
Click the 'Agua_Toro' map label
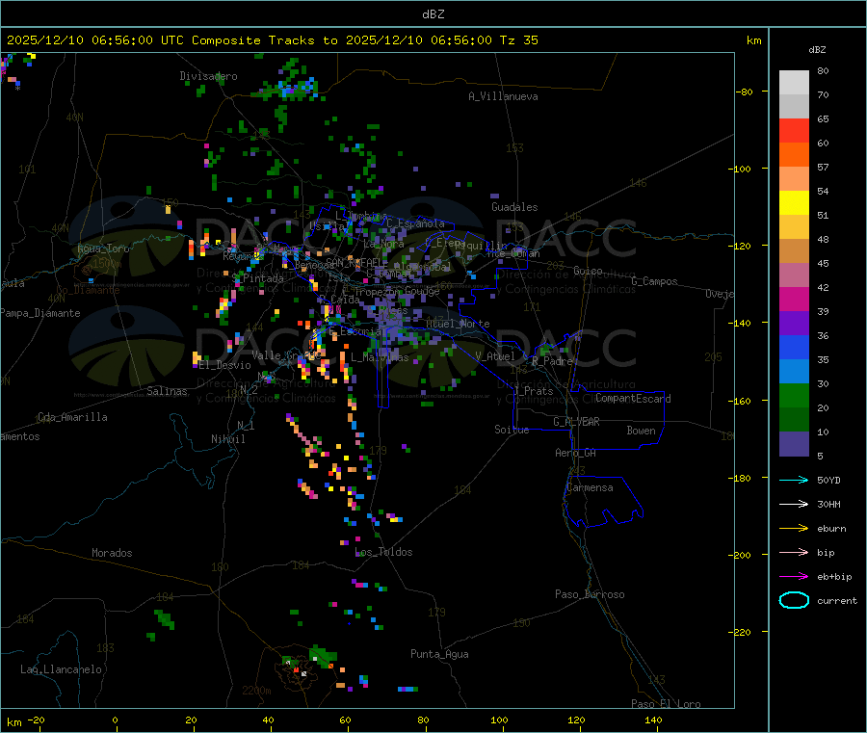pyautogui.click(x=103, y=249)
